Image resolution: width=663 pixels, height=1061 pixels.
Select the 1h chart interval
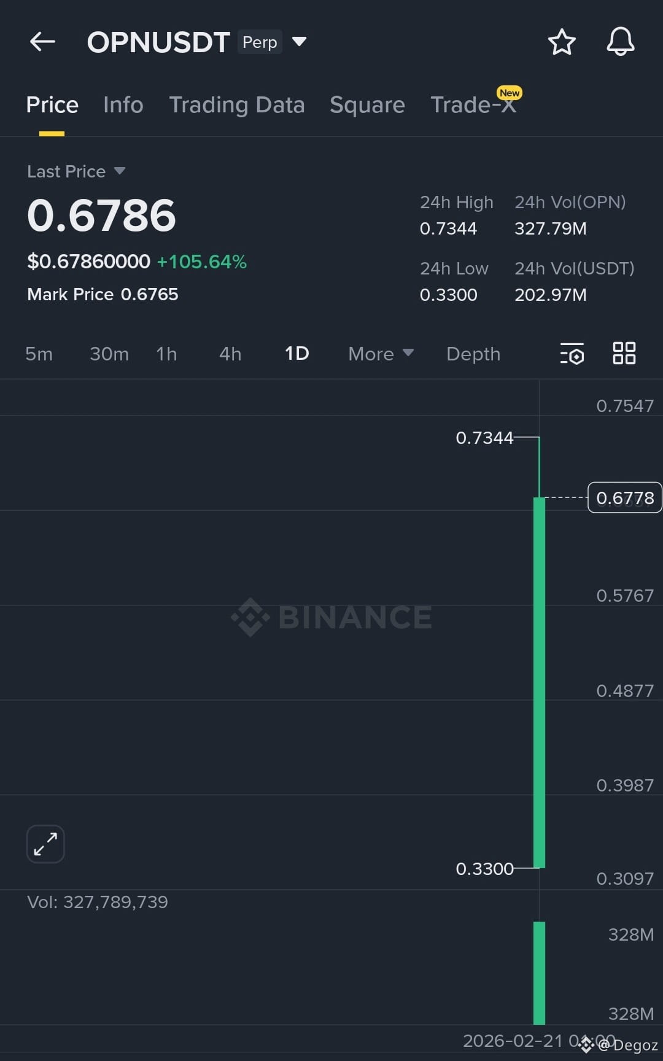[166, 354]
